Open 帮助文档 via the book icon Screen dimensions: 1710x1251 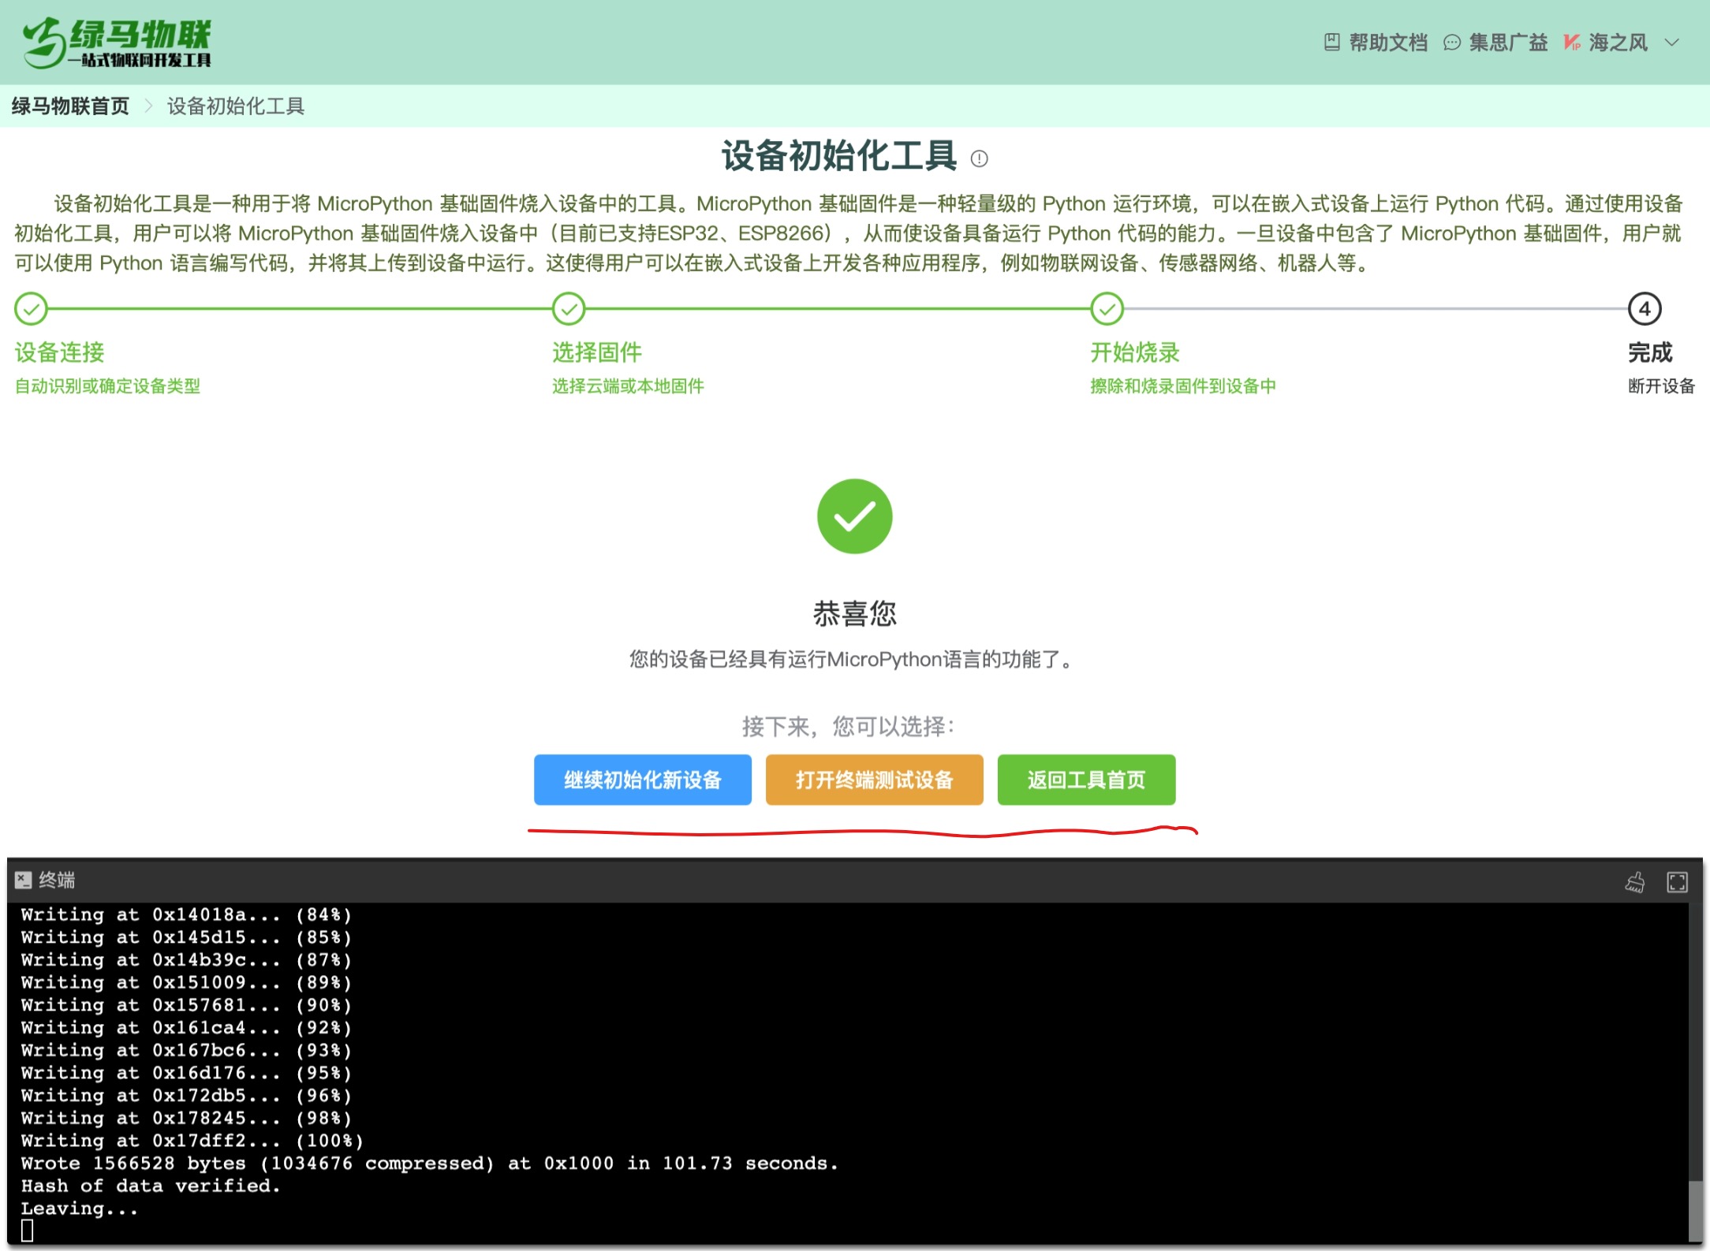coord(1333,43)
